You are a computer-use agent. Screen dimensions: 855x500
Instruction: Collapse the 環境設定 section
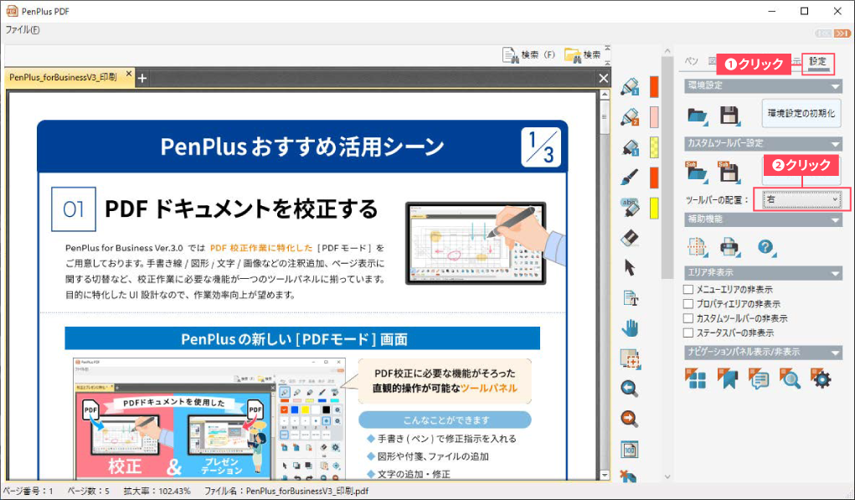click(x=836, y=86)
